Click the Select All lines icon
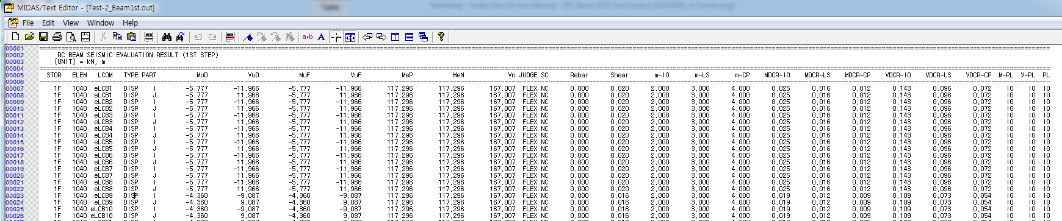Screen dimensions: 1062x221 click(x=149, y=37)
